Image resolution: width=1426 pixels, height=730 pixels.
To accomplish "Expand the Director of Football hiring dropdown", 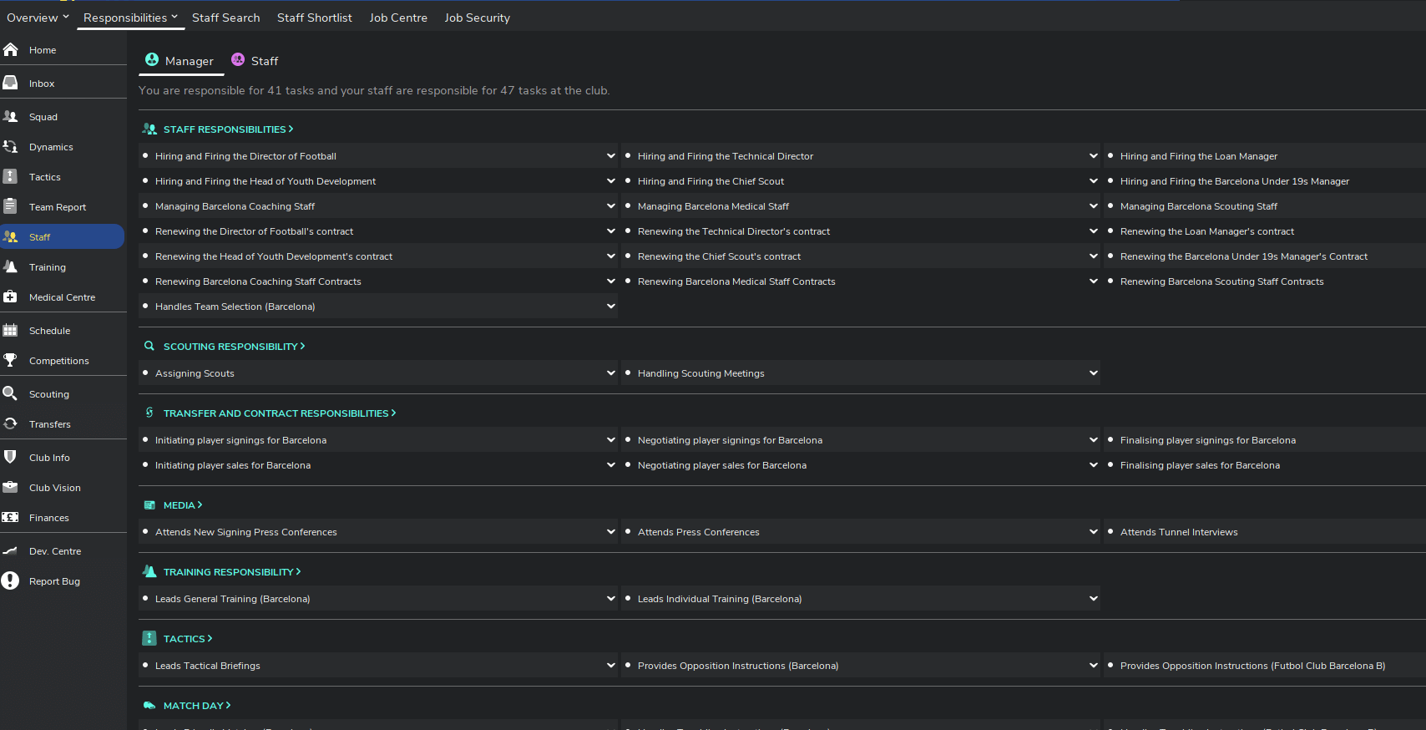I will click(611, 156).
